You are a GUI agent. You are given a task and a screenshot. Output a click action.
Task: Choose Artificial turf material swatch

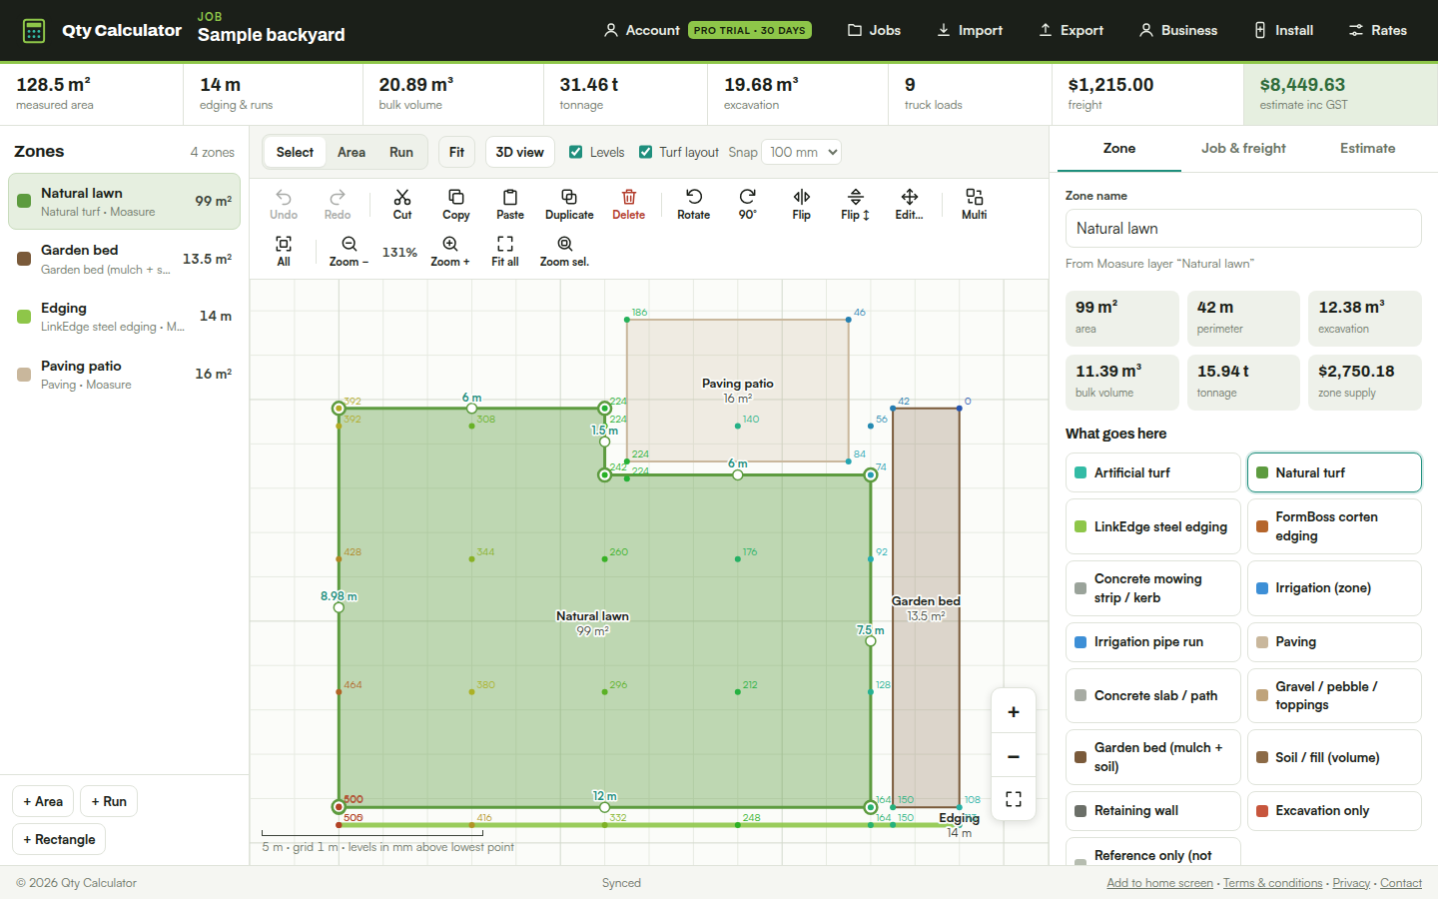point(1152,472)
